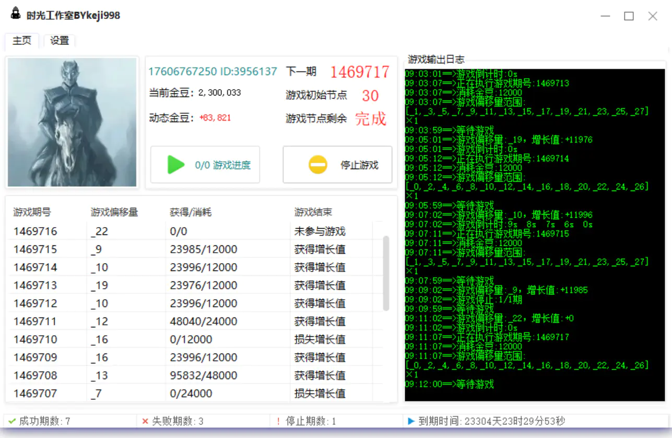Click the 游戏期号 column header

tap(32, 212)
